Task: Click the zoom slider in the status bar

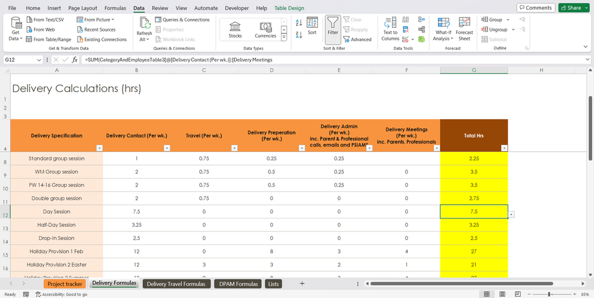Action: 549,294
